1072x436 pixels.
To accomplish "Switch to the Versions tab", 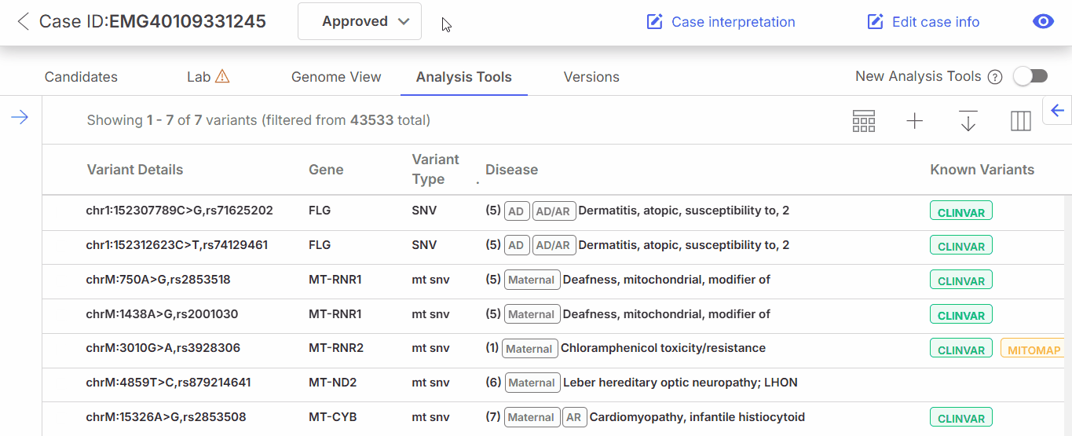I will click(x=591, y=77).
